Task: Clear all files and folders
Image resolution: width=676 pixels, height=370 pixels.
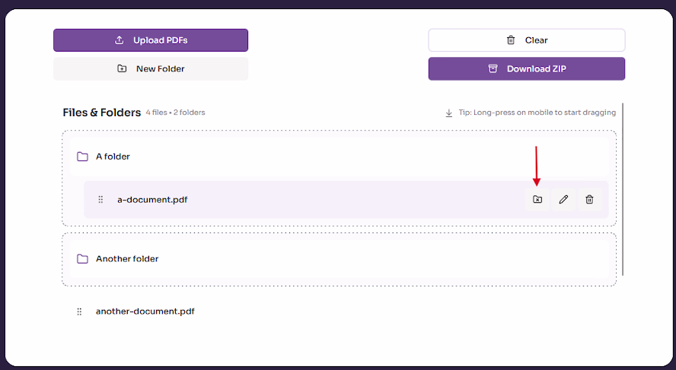Action: 526,40
